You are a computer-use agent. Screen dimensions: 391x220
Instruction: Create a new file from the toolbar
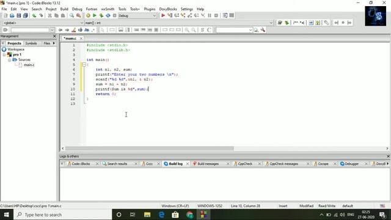pyautogui.click(x=5, y=15)
